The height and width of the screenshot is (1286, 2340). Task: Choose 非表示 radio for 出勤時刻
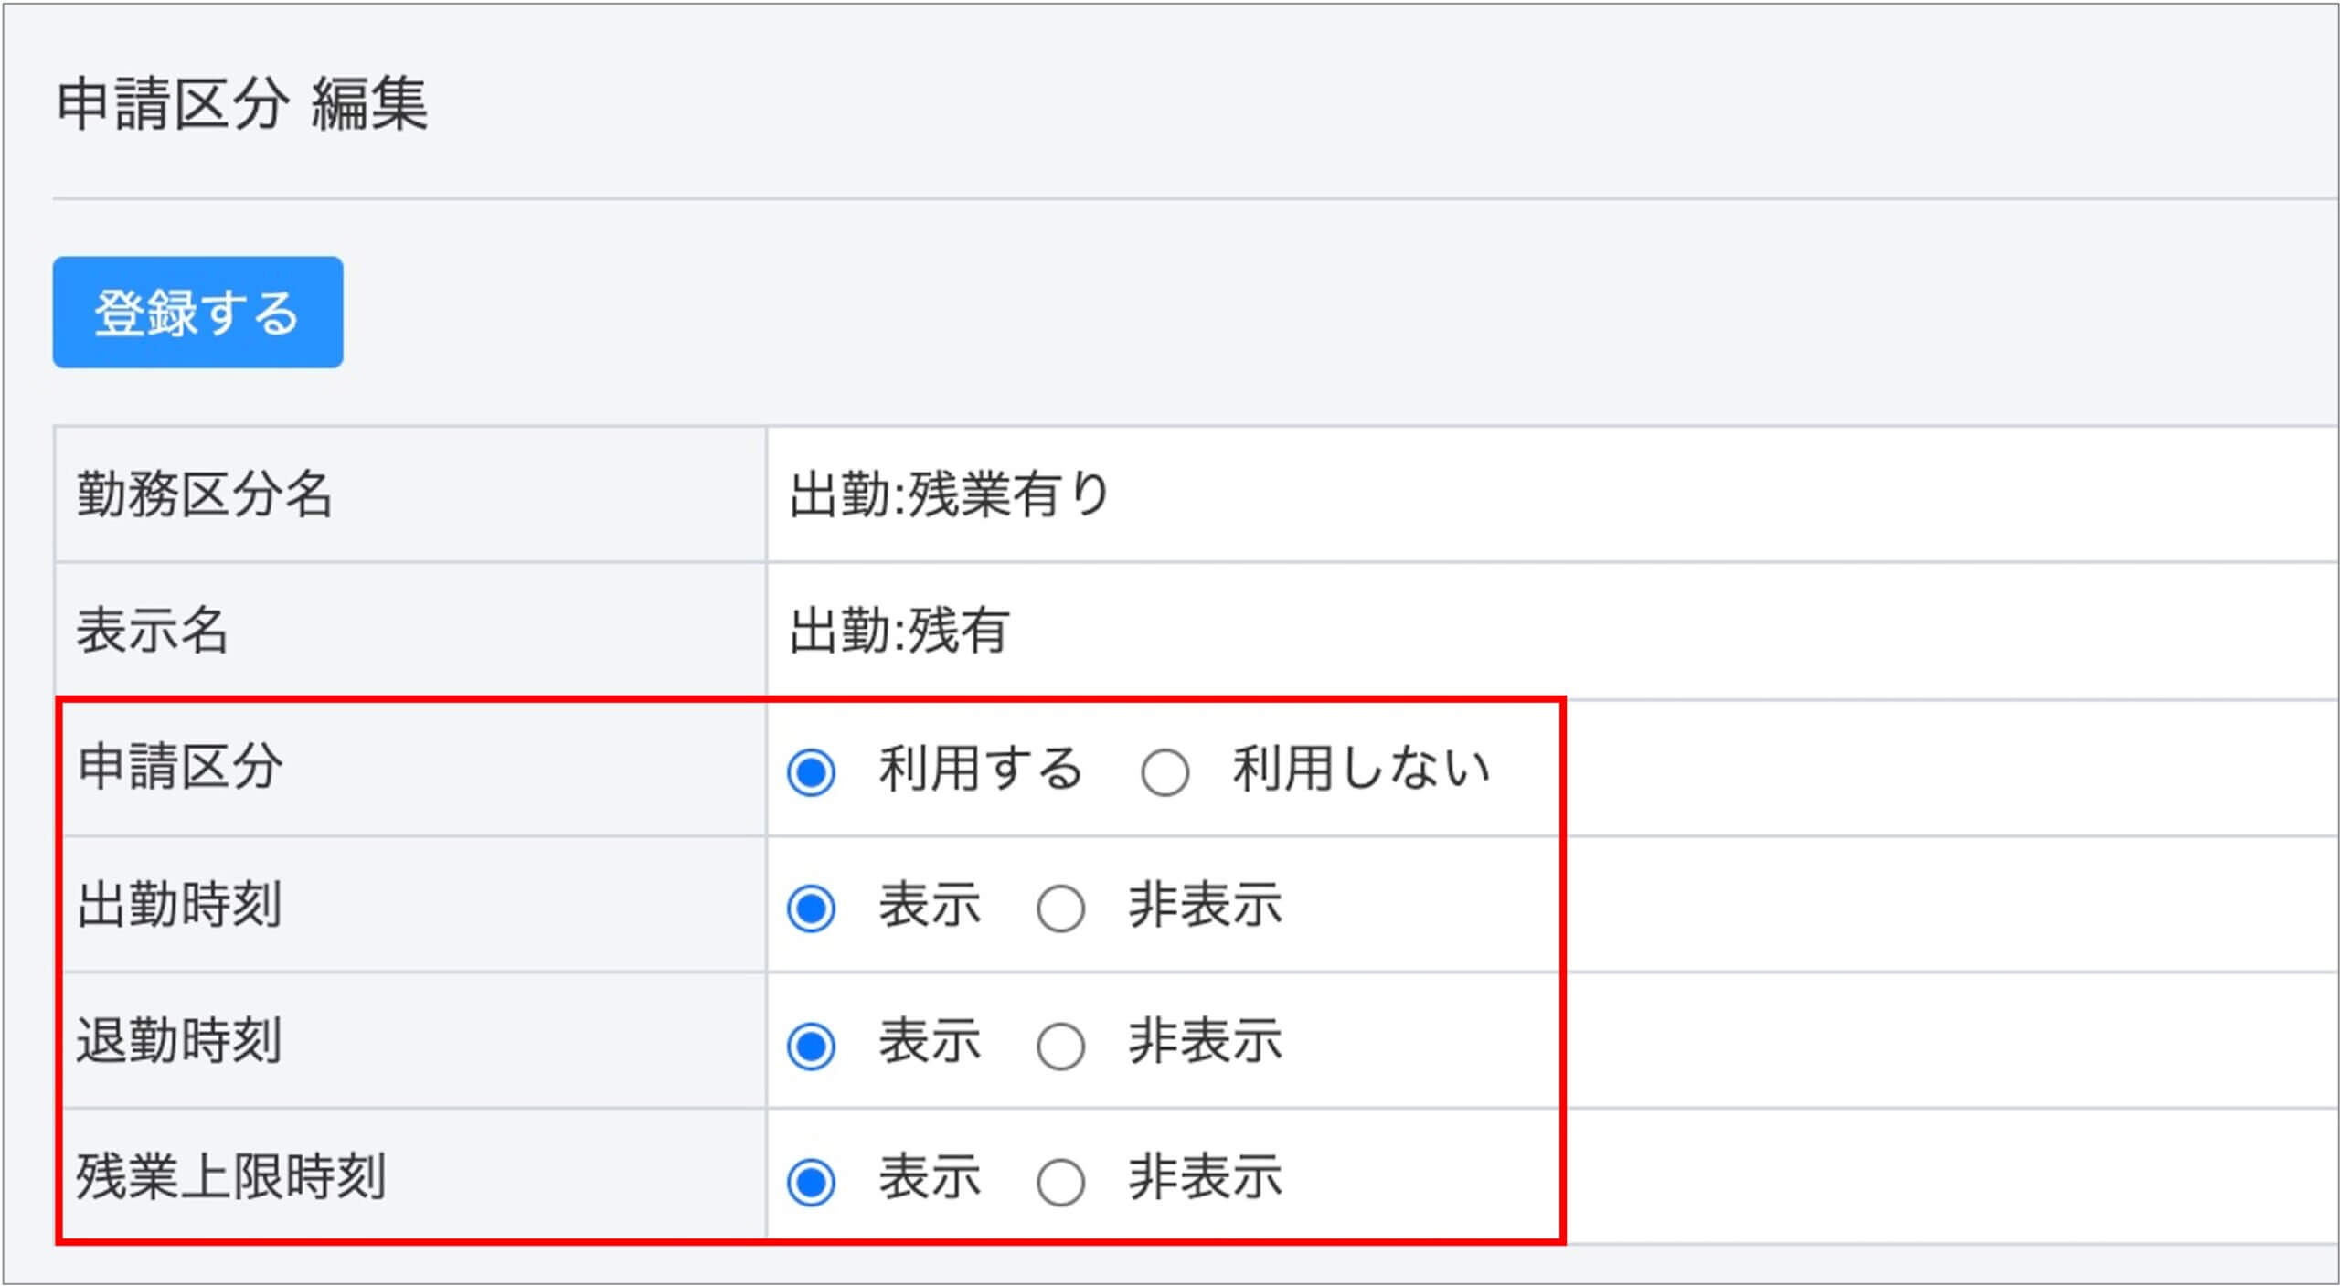pyautogui.click(x=1060, y=909)
